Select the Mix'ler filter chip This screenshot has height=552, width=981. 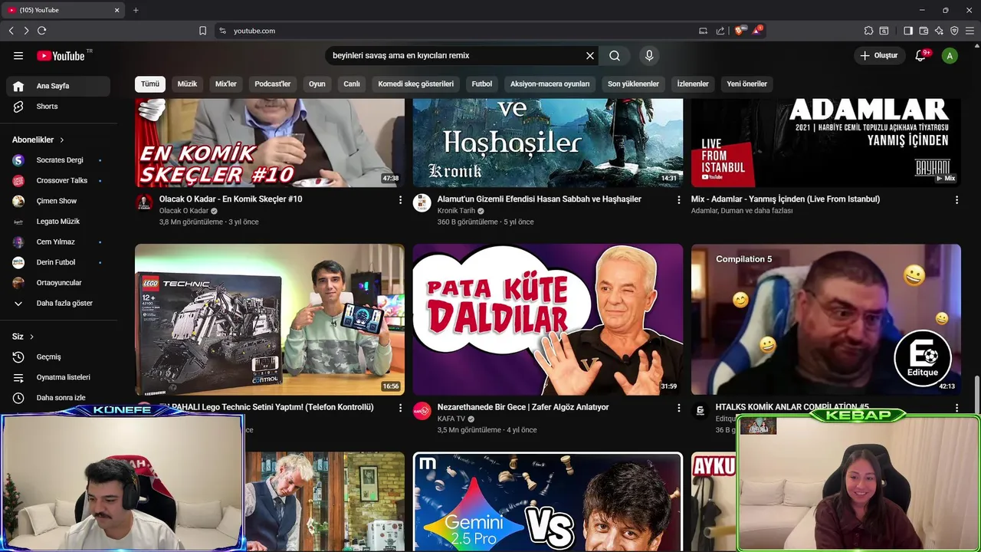coord(226,84)
